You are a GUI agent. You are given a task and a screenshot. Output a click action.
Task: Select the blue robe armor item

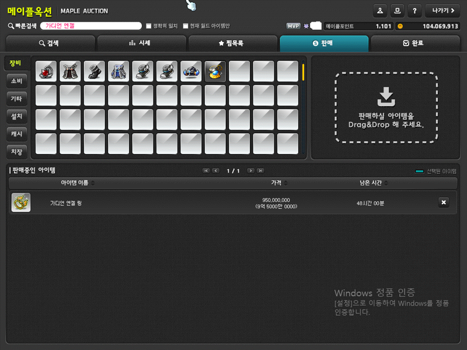119,71
